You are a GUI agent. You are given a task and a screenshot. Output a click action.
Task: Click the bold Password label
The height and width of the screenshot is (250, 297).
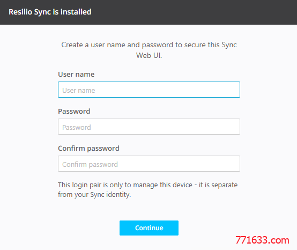point(74,111)
